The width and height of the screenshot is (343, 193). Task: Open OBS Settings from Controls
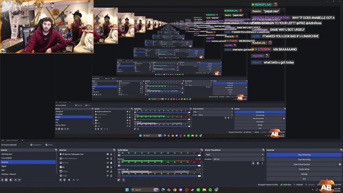(304, 174)
